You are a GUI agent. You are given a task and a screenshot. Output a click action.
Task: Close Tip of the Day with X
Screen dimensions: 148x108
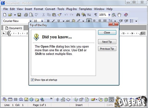click(x=113, y=24)
